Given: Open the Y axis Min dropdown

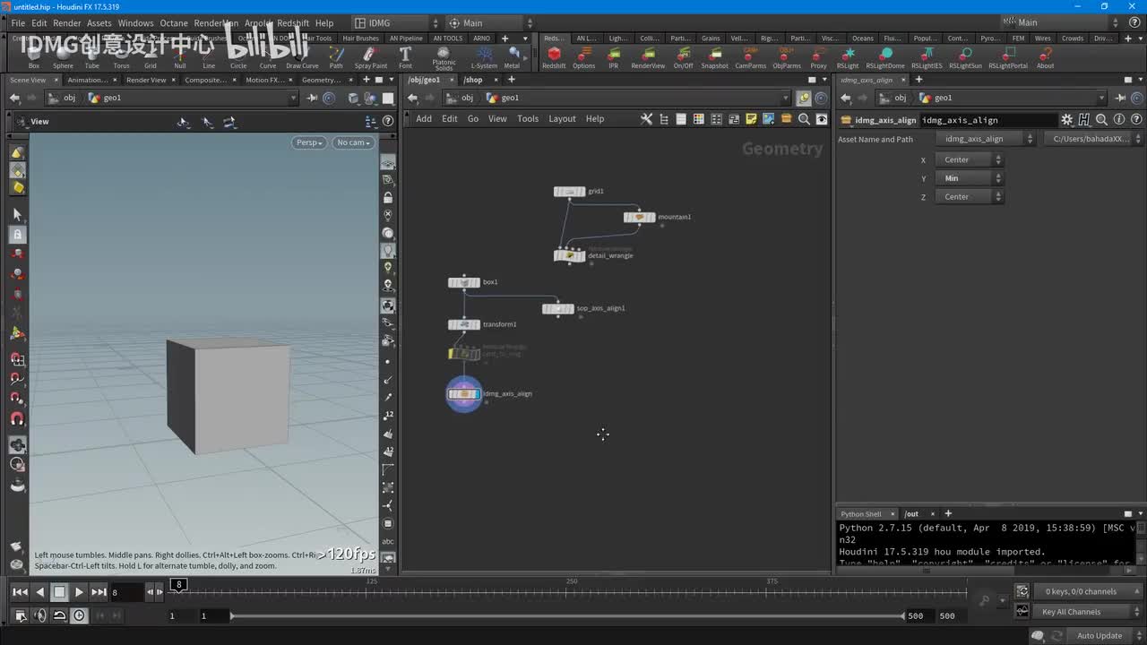Looking at the screenshot, I should pos(970,178).
